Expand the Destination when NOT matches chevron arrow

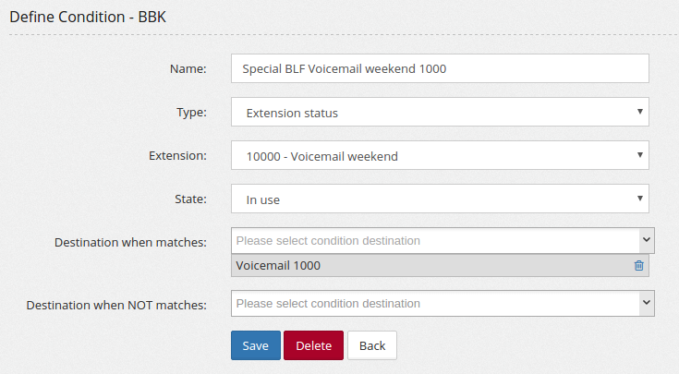(x=646, y=304)
